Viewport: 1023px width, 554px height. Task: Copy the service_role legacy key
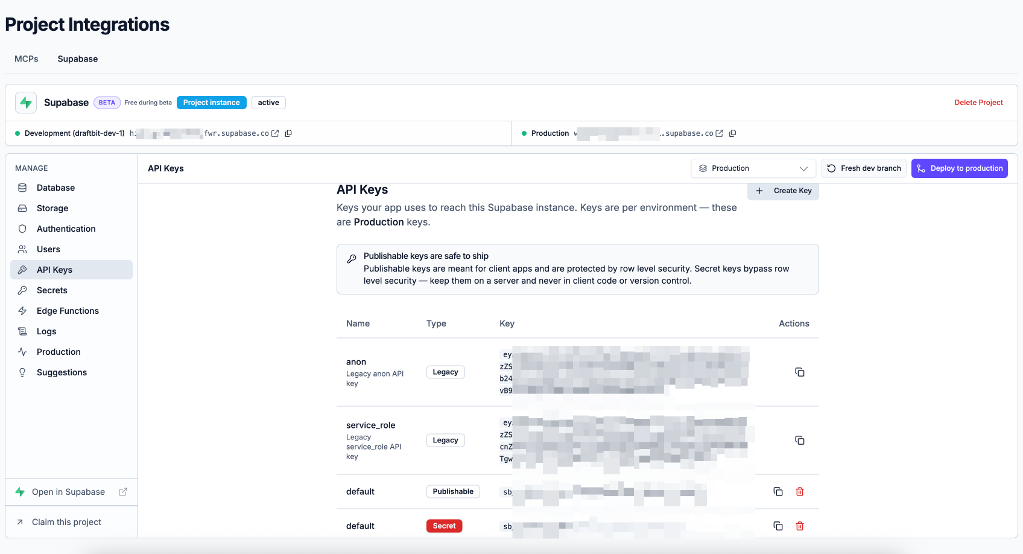click(800, 441)
